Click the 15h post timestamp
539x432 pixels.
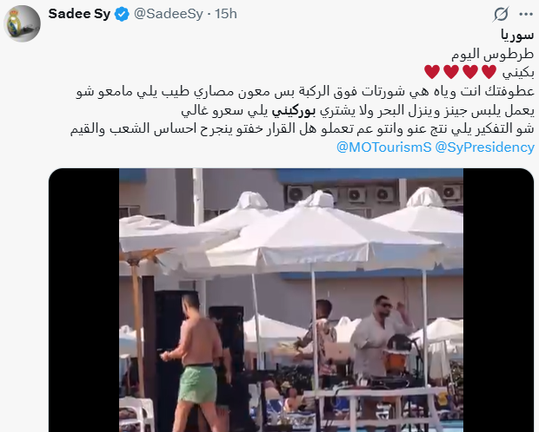pyautogui.click(x=226, y=14)
